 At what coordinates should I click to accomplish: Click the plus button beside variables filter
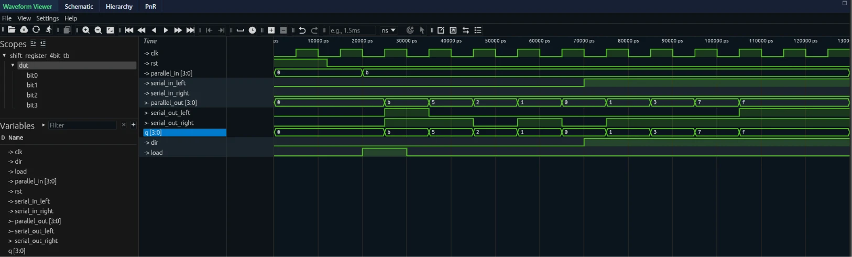[x=133, y=125]
